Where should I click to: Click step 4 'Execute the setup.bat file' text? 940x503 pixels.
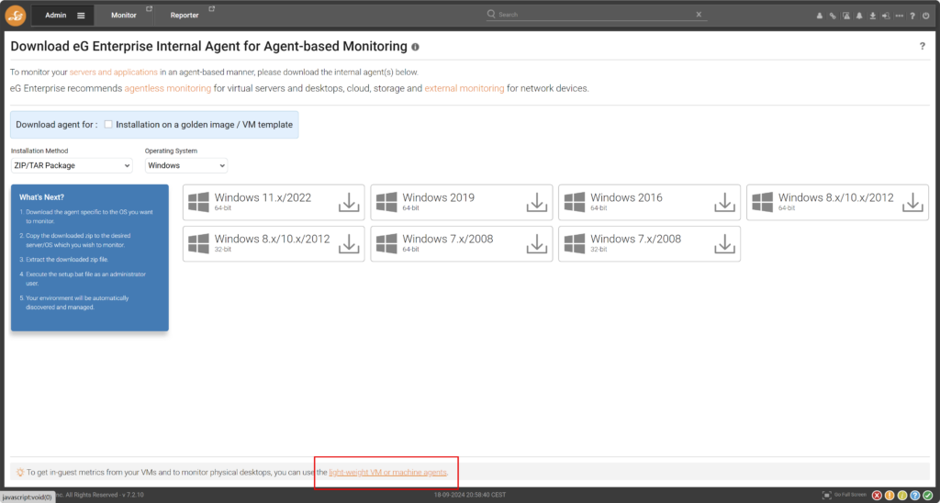point(85,277)
